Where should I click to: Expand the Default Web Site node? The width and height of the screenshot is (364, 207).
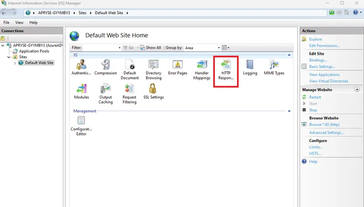coord(15,63)
